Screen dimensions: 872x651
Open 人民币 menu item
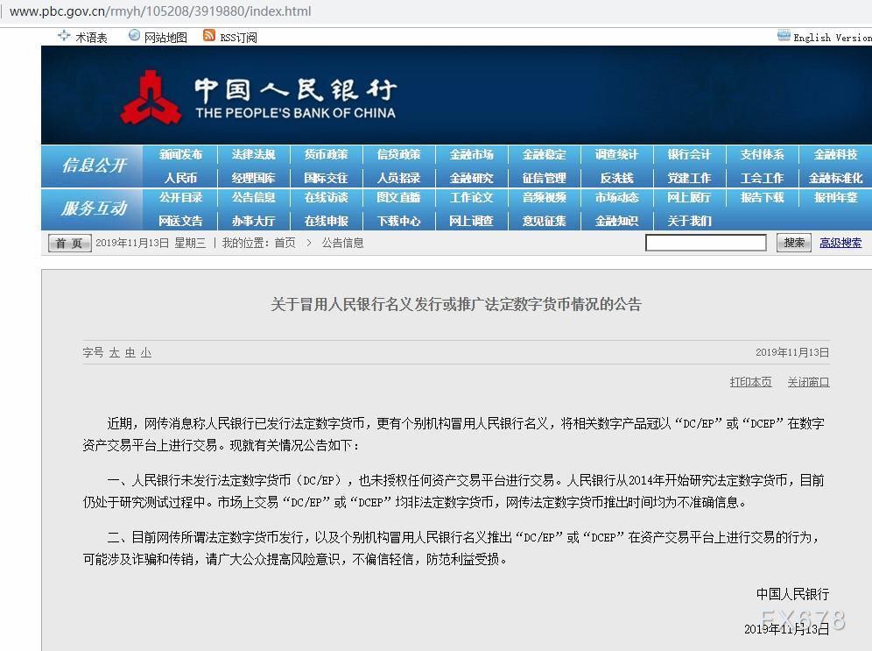(180, 178)
